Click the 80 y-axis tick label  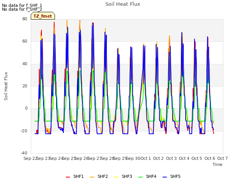coord(25,19)
